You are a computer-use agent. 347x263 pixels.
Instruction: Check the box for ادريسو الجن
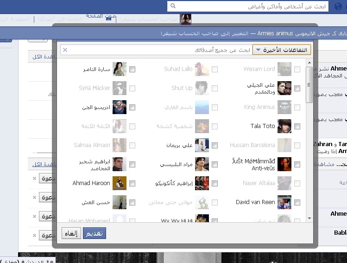(x=132, y=107)
